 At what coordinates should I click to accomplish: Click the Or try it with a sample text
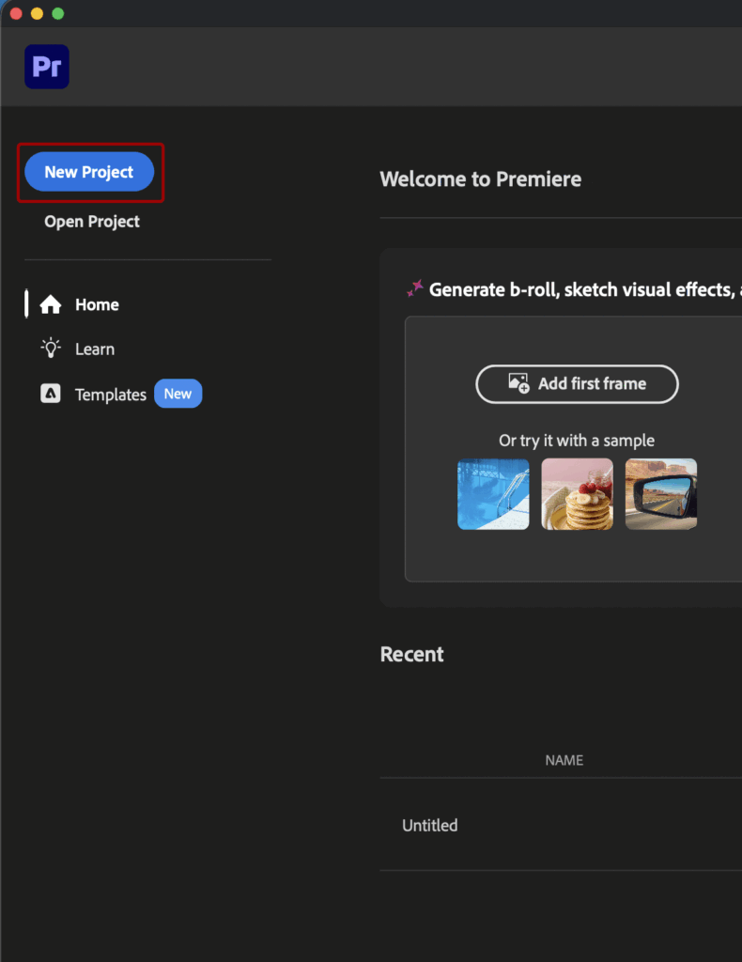coord(577,441)
